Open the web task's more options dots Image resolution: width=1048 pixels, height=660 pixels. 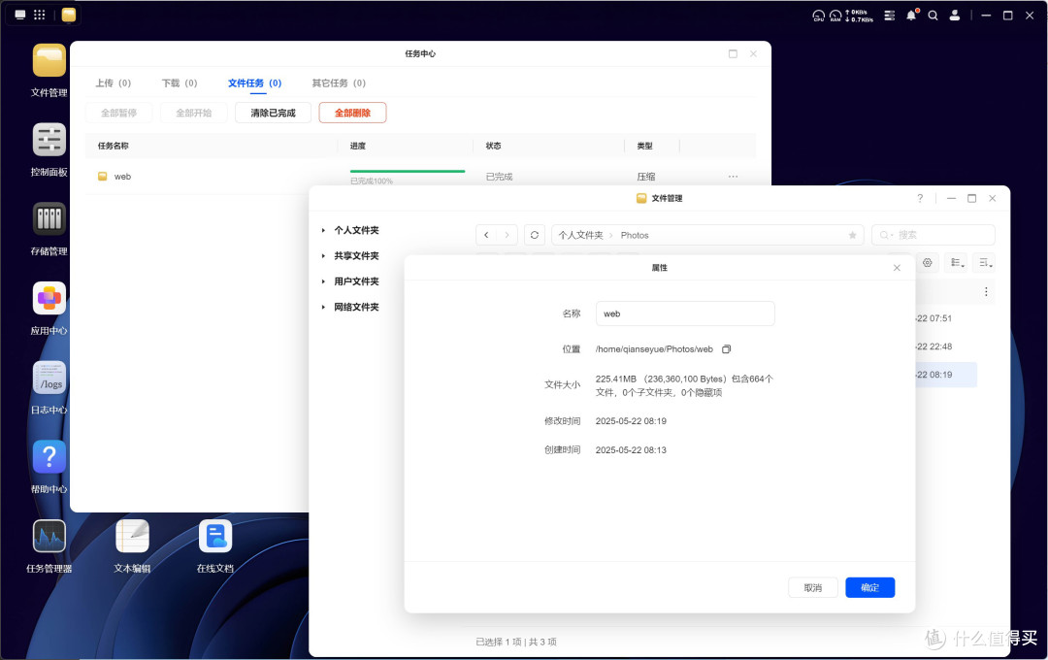pos(734,177)
